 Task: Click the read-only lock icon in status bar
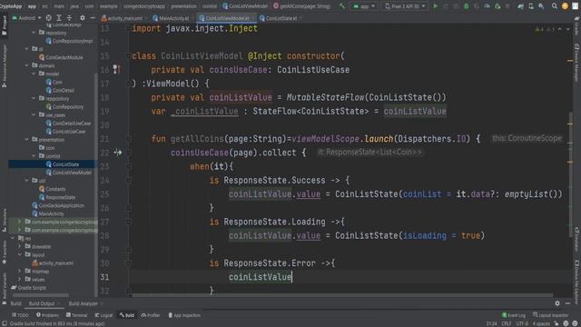click(556, 323)
